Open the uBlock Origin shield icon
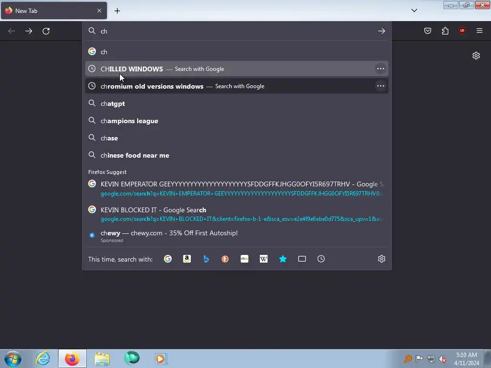Image resolution: width=491 pixels, height=368 pixels. [x=462, y=31]
